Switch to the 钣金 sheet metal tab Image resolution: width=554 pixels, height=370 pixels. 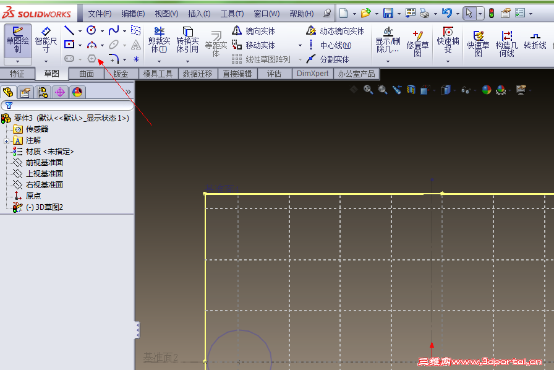[121, 74]
